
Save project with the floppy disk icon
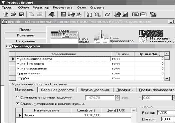coord(22,15)
